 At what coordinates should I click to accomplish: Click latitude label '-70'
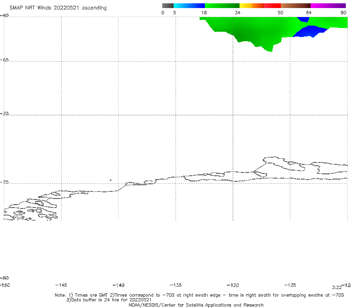[4, 114]
